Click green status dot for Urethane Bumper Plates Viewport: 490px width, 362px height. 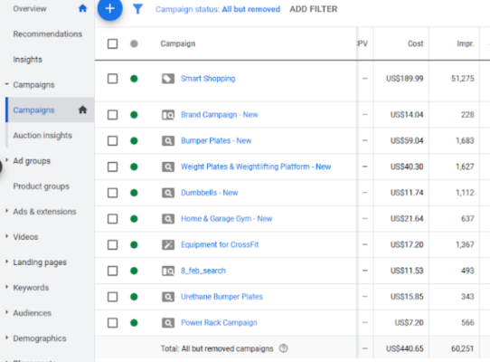click(x=134, y=297)
